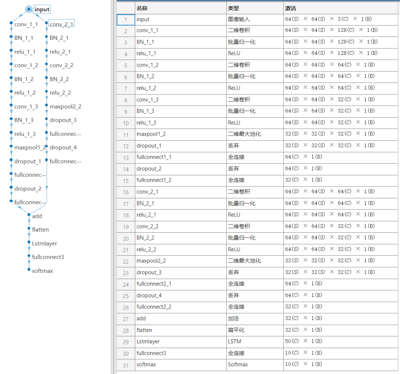Click the 类型 column header

pos(255,8)
